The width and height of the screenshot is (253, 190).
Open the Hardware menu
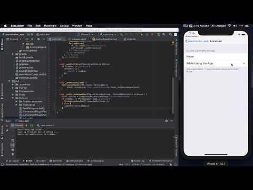tap(50, 26)
